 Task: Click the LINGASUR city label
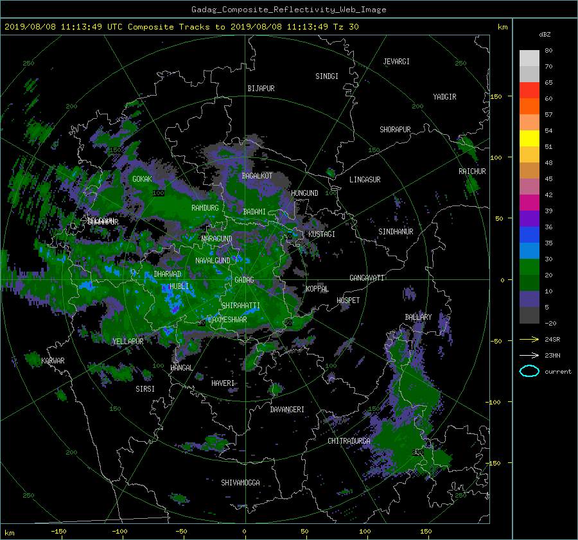click(365, 180)
